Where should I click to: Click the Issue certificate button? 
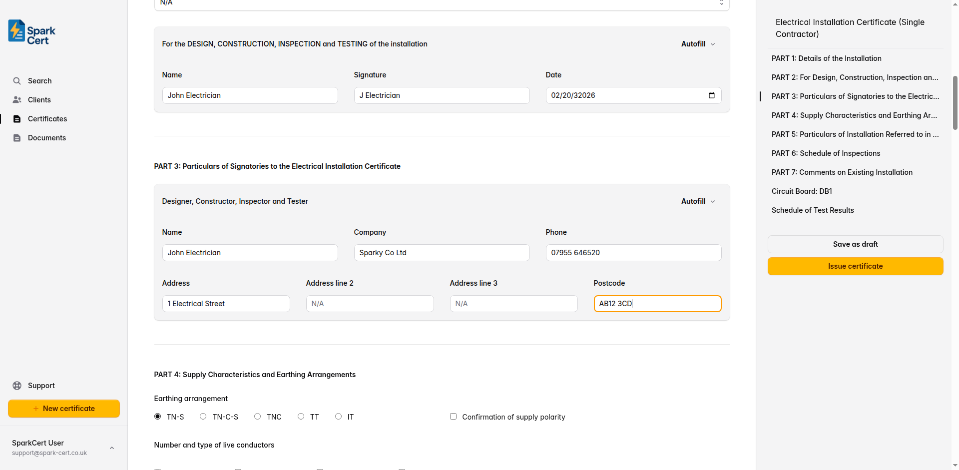[x=855, y=266]
